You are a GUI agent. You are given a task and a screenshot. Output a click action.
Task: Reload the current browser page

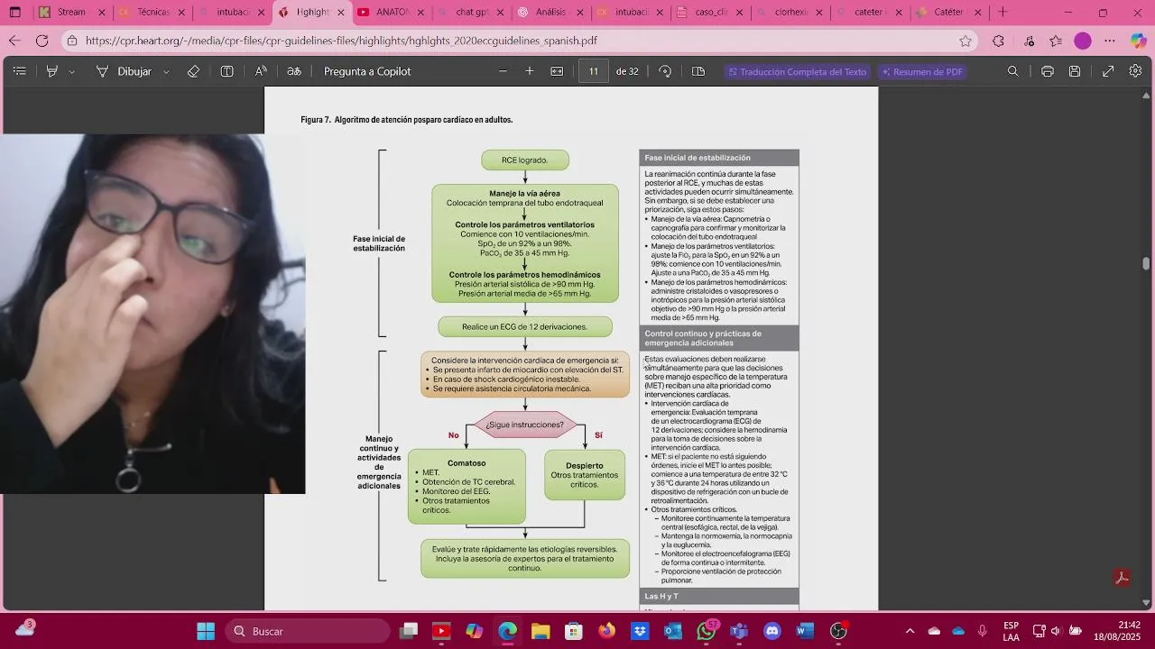click(42, 41)
